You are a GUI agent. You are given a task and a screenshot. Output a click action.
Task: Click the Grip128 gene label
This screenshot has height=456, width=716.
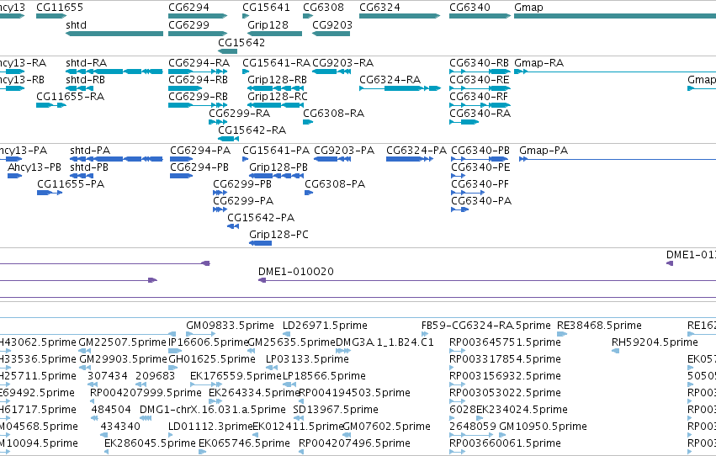tap(268, 24)
